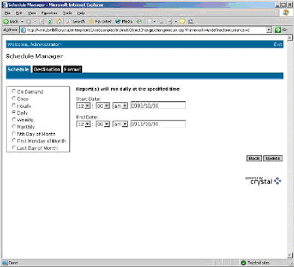Switch to the Destination tab
Image resolution: width=294 pixels, height=267 pixels.
pyautogui.click(x=47, y=69)
